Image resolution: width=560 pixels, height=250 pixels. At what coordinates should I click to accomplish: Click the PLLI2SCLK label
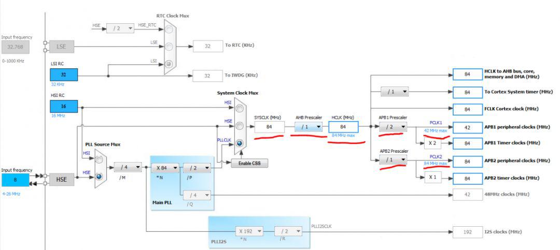[x=321, y=226]
